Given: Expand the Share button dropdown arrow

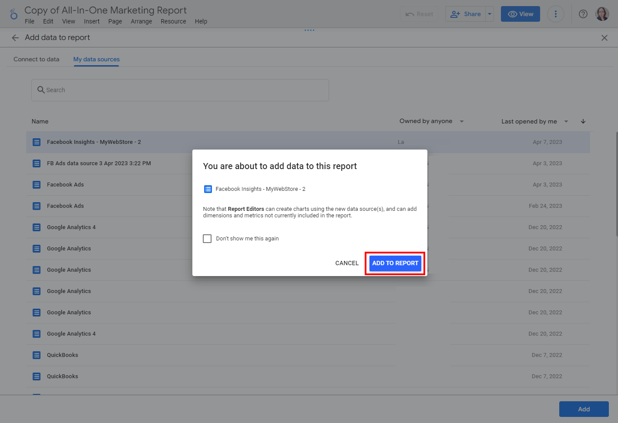Looking at the screenshot, I should tap(489, 13).
